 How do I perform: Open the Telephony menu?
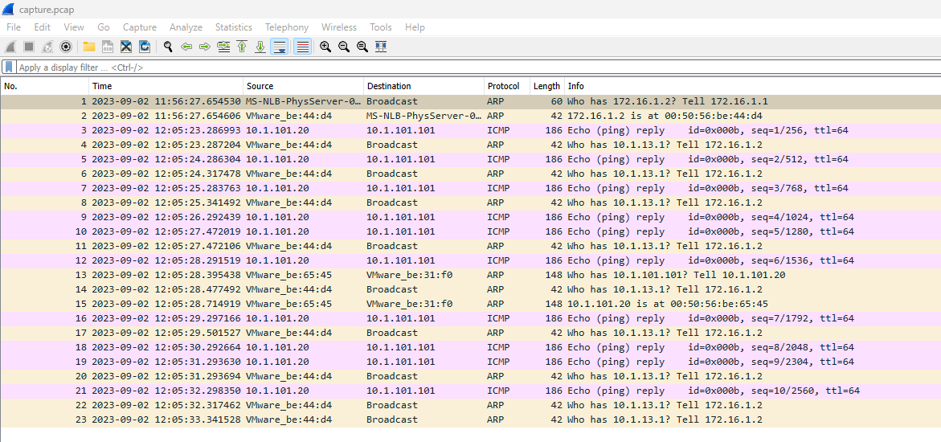point(287,27)
